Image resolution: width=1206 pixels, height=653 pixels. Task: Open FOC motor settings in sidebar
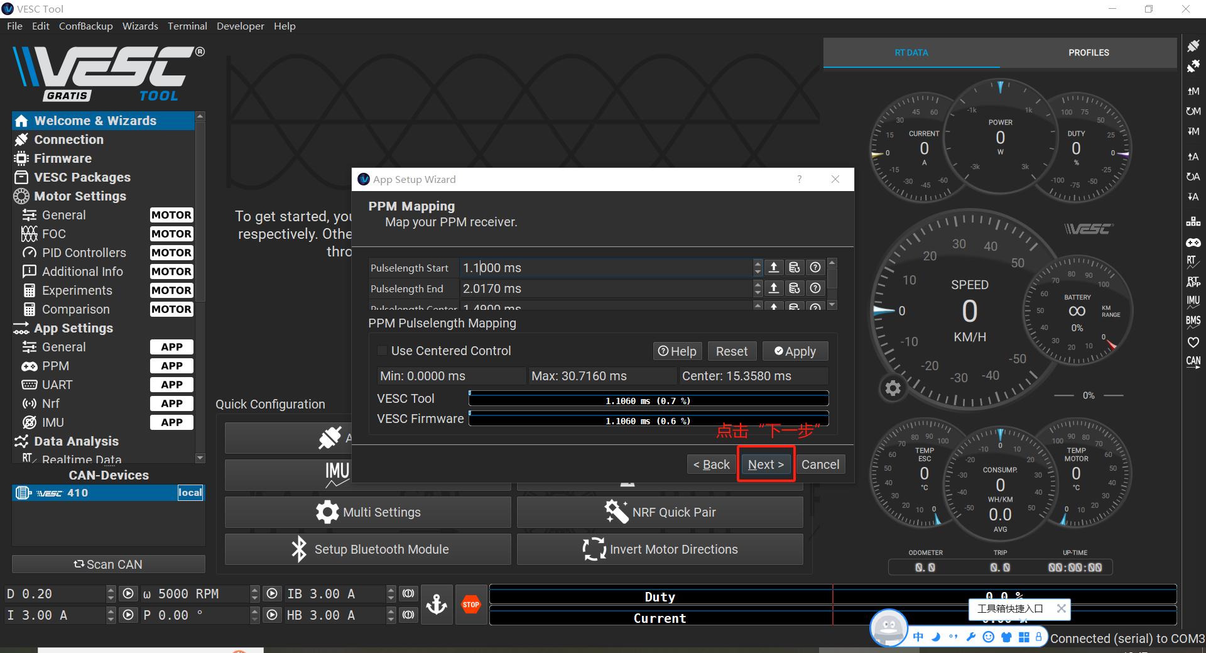pyautogui.click(x=53, y=234)
